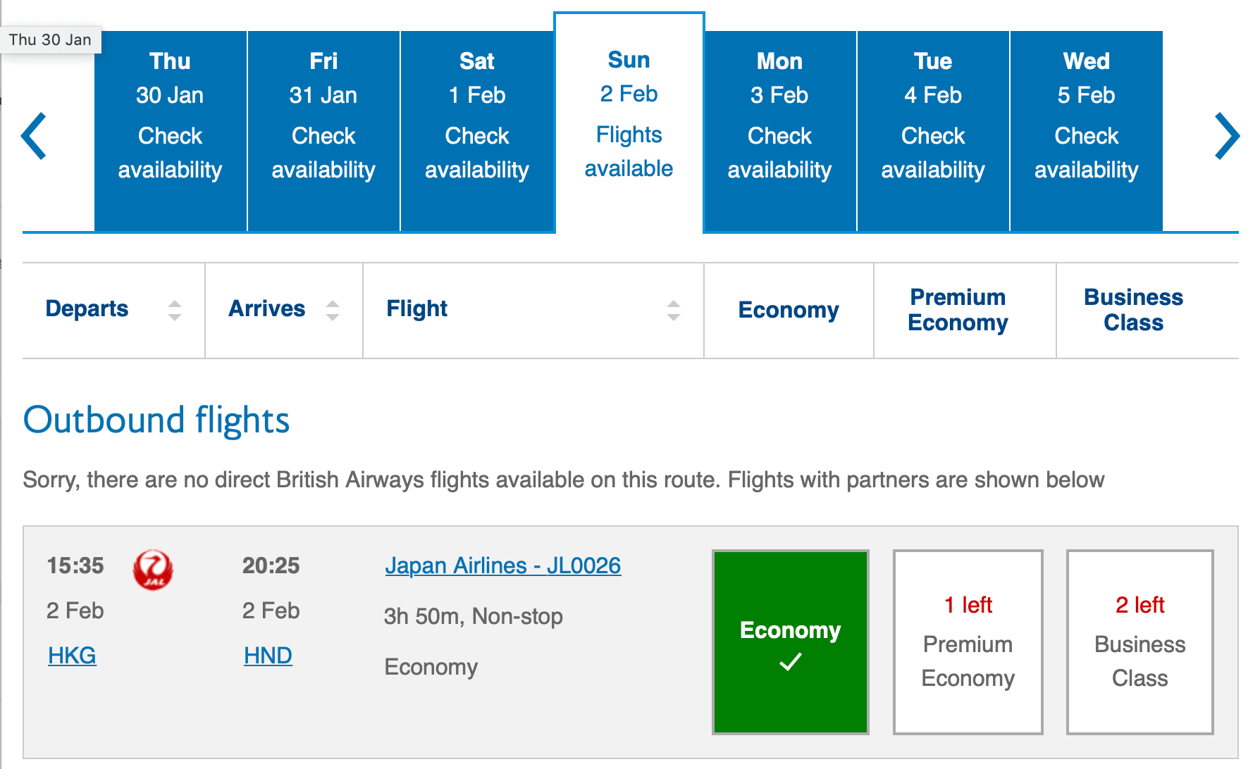
Task: Open the HKG airport link
Action: point(72,656)
